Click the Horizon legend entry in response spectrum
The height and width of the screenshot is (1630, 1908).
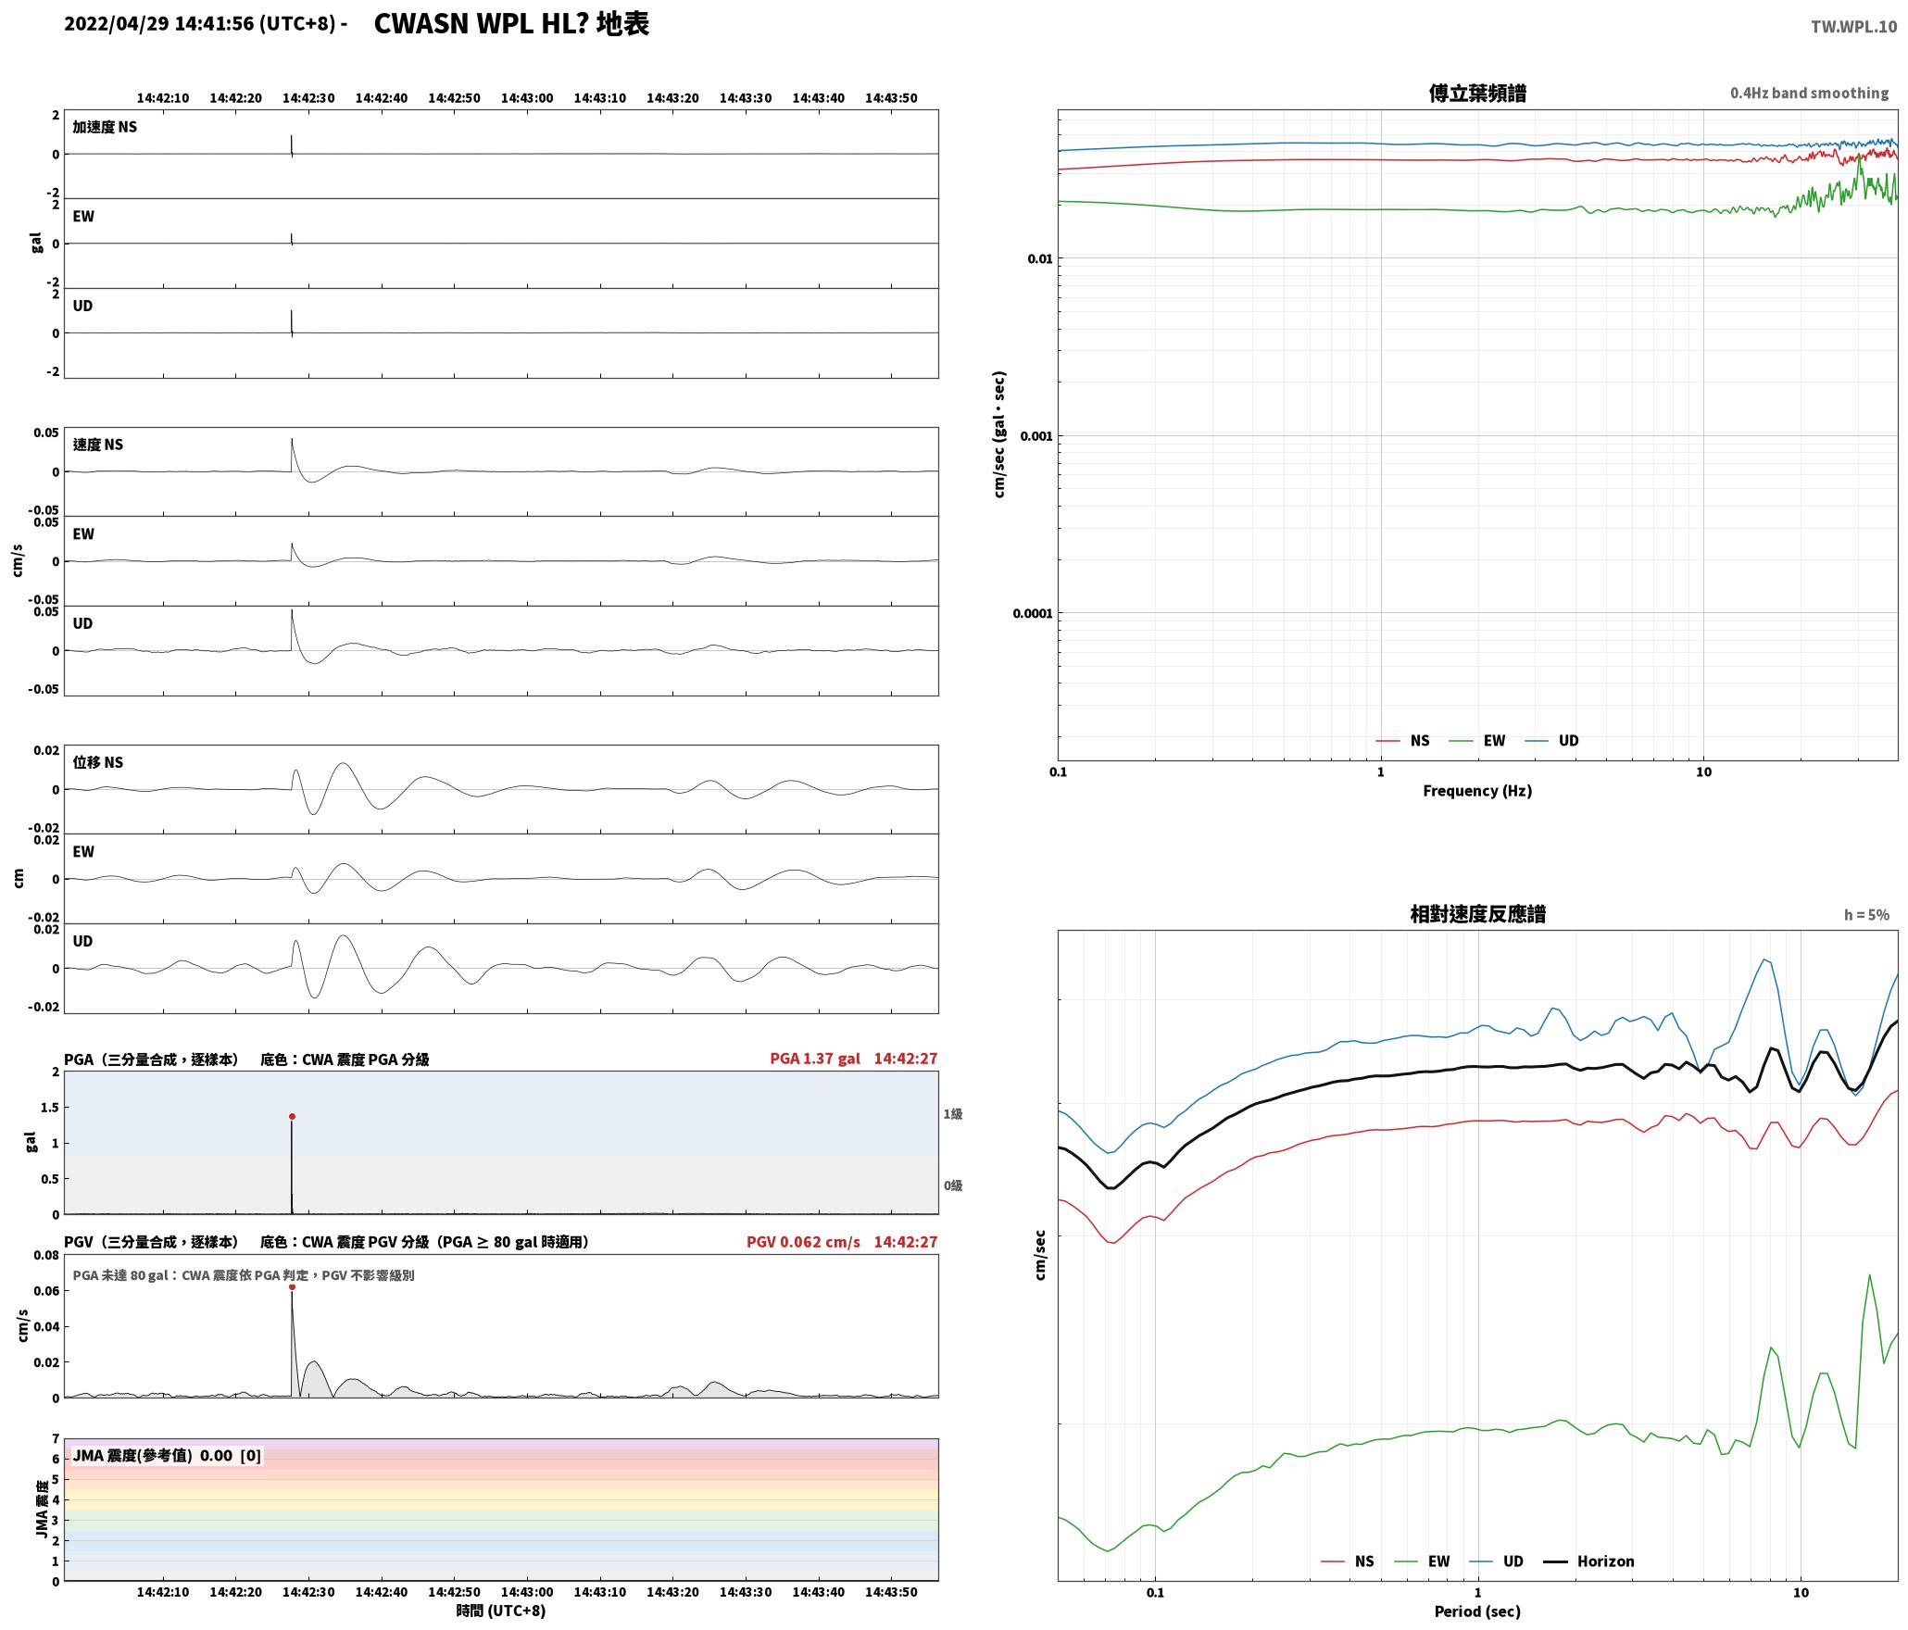1589,1561
